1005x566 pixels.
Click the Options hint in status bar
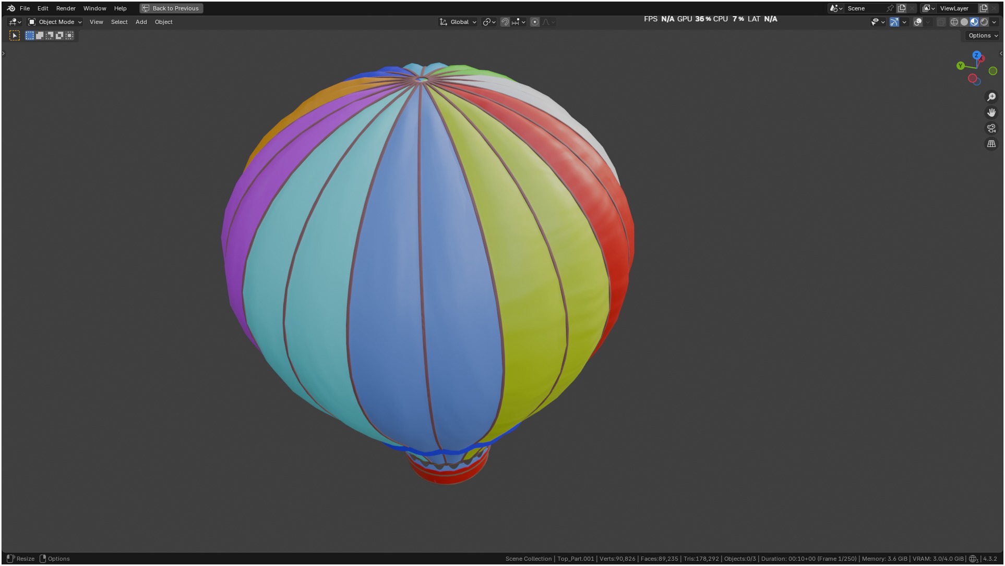(x=55, y=559)
